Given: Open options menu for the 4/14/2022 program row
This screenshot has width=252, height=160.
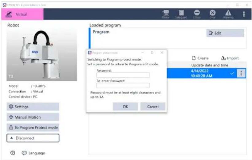Looking at the screenshot, I should [x=241, y=73].
